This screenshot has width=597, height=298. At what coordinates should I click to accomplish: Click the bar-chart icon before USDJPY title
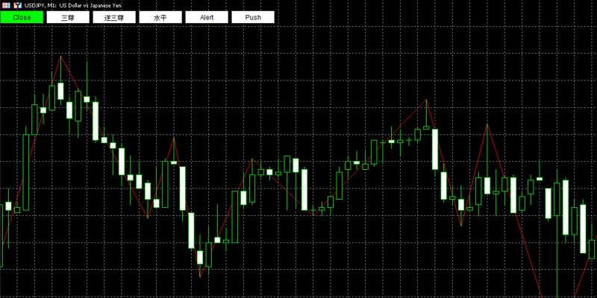click(x=17, y=6)
